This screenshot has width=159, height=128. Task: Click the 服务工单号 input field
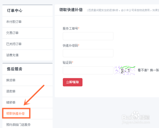click(88, 36)
